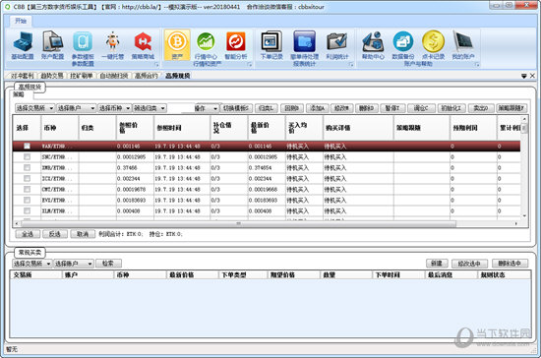Click the 检索 search button

pyautogui.click(x=108, y=264)
